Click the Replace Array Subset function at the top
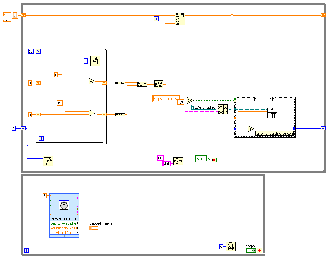328x260 pixels. pos(180,19)
